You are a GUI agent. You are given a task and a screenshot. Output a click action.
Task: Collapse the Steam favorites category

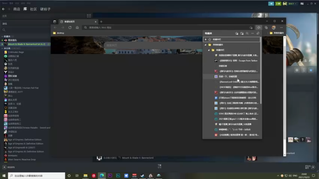(2, 36)
